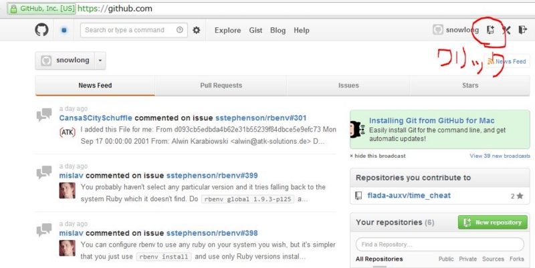This screenshot has width=535, height=268.
Task: Filter repositories by Forks
Action: (516, 259)
